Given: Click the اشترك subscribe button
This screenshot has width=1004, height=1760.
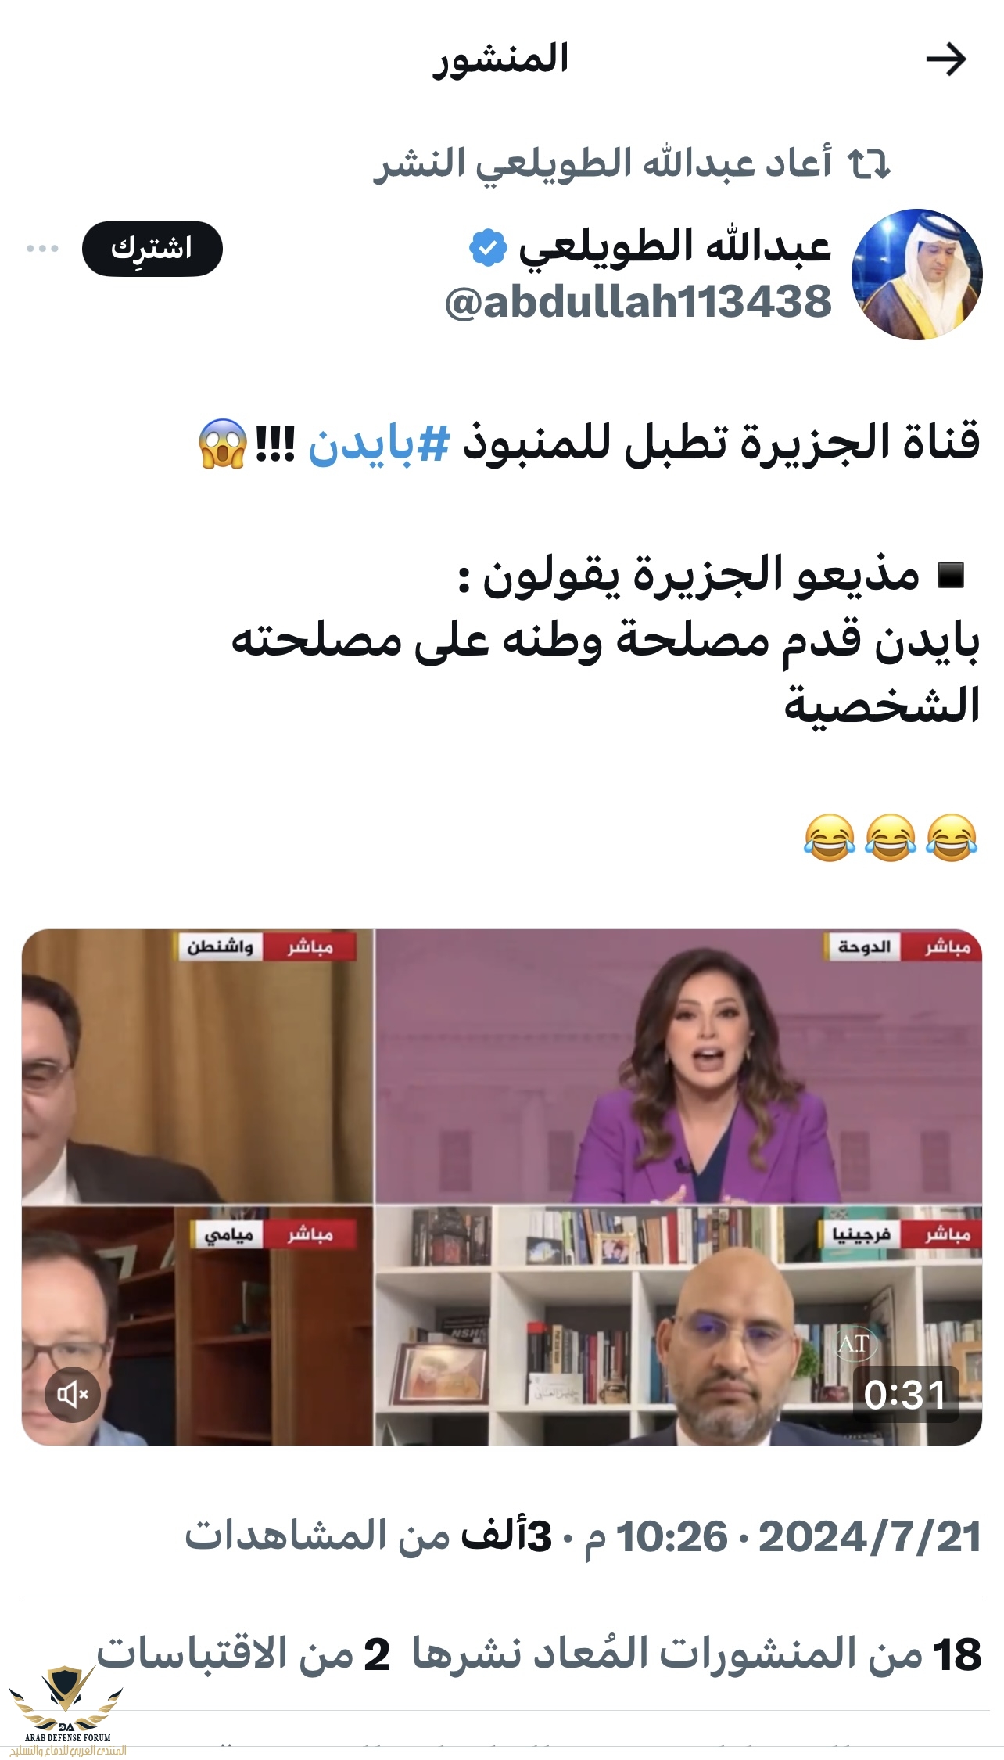Looking at the screenshot, I should coord(152,249).
